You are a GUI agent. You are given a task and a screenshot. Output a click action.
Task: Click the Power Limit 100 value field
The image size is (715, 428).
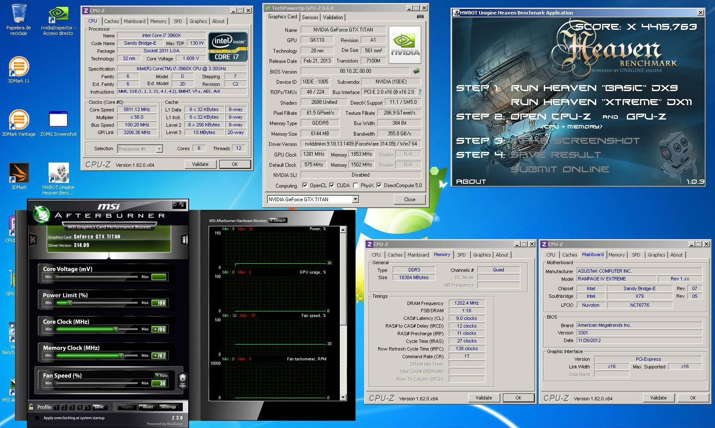159,303
